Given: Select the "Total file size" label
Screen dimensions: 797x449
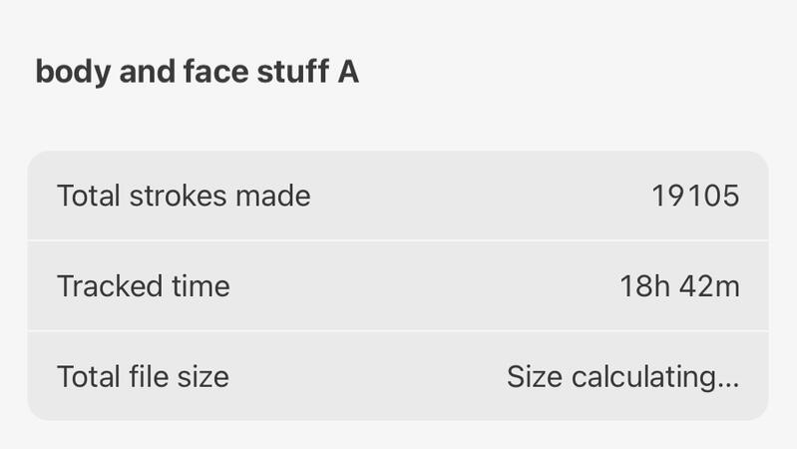Looking at the screenshot, I should point(143,376).
